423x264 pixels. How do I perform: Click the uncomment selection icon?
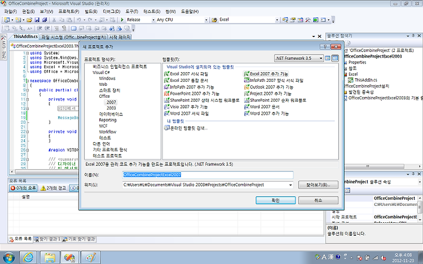[x=64, y=28]
